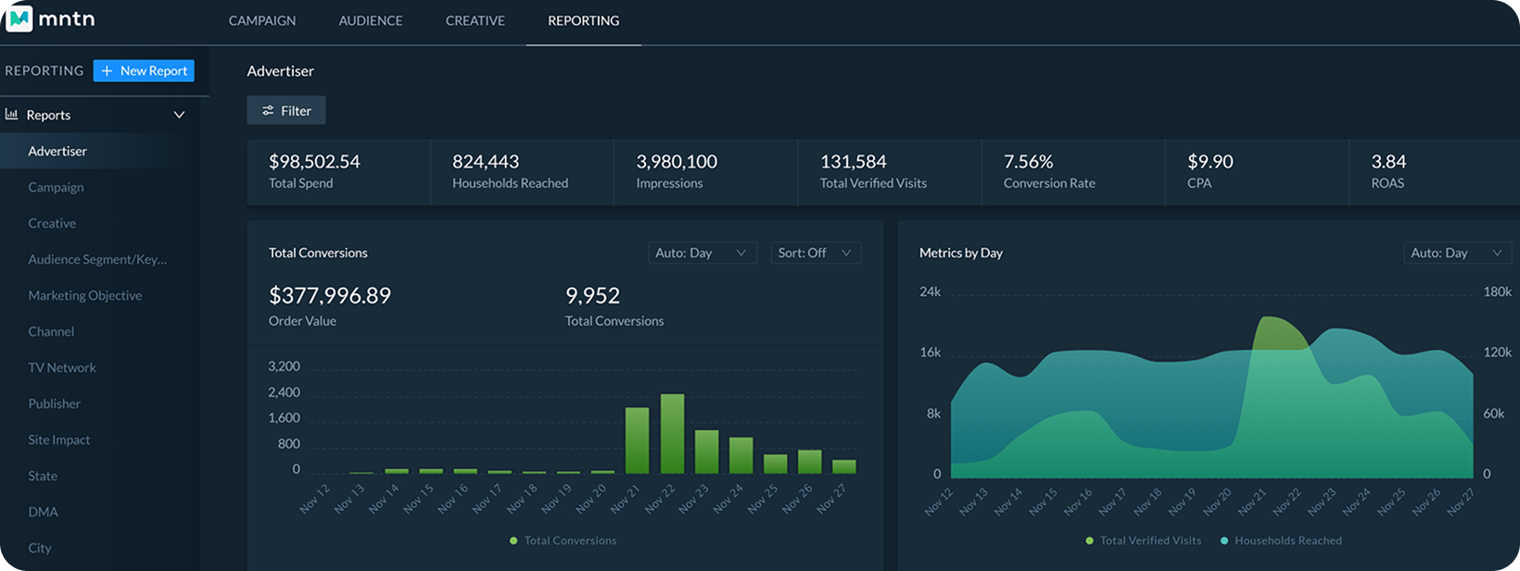Click the Reports bar chart icon
Viewport: 1520px width, 571px height.
tap(12, 115)
